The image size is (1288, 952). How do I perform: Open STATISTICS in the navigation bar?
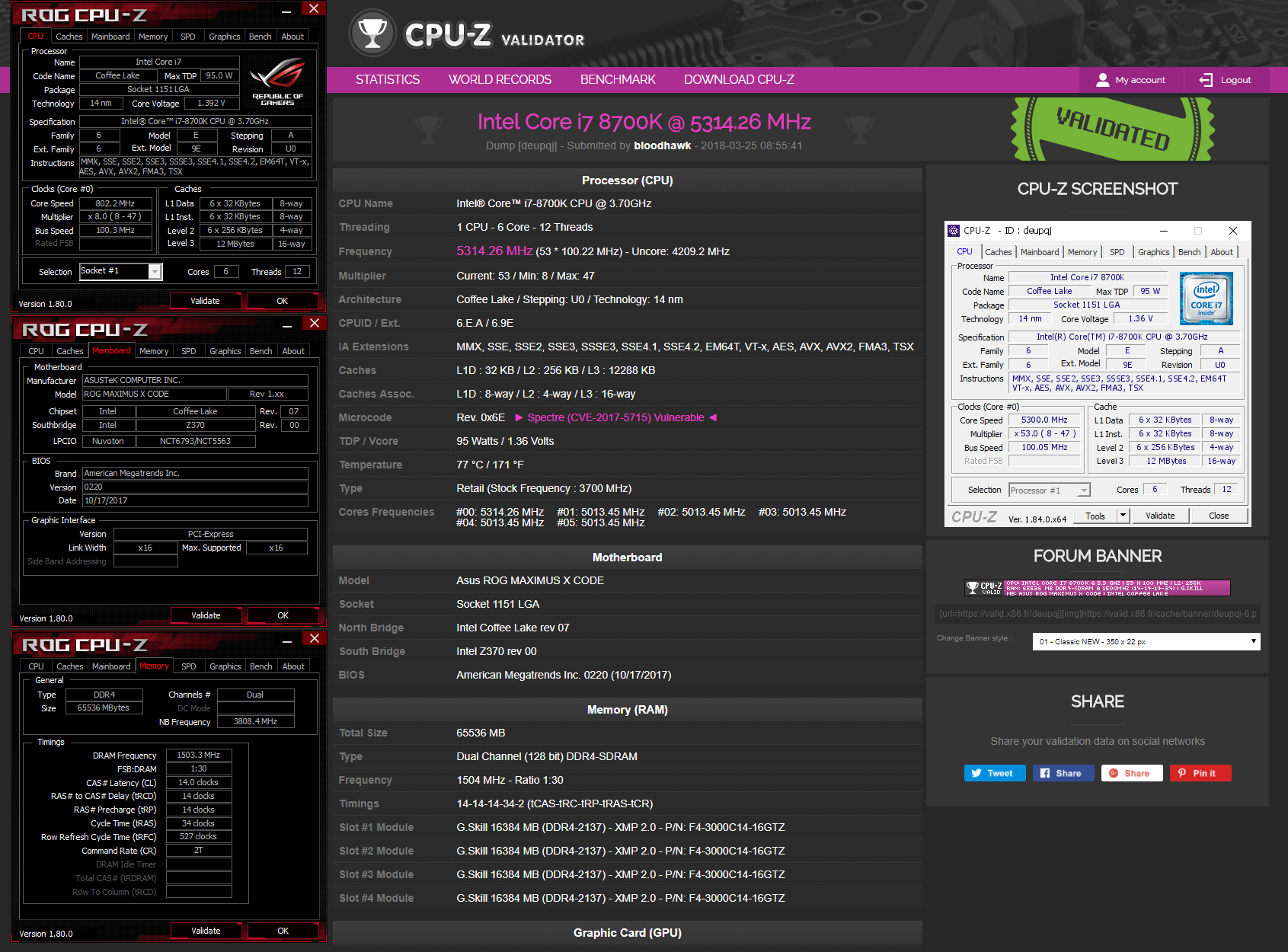388,79
